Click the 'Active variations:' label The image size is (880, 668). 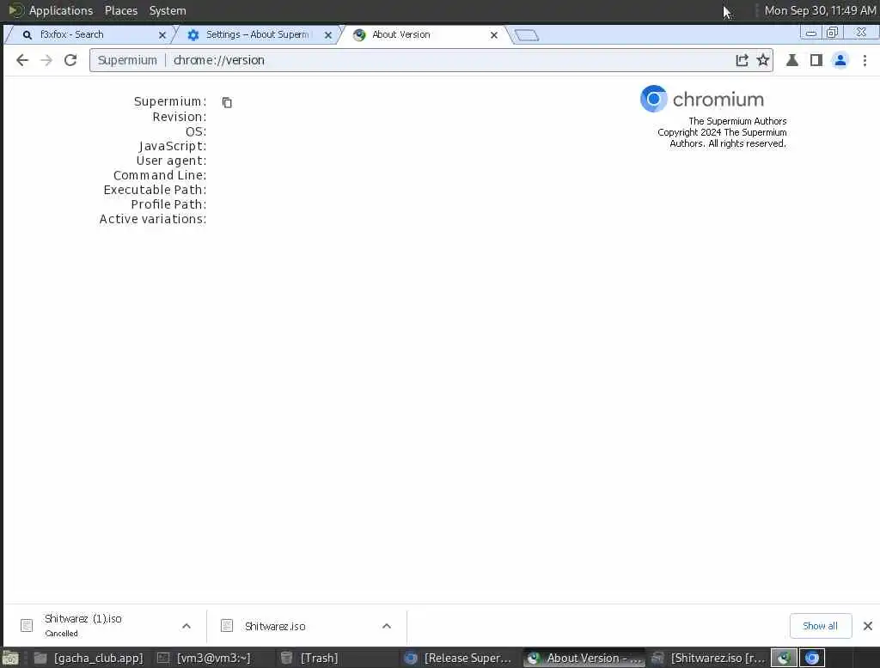tap(153, 219)
